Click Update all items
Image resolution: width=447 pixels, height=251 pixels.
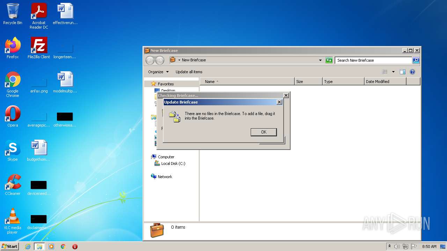(189, 72)
